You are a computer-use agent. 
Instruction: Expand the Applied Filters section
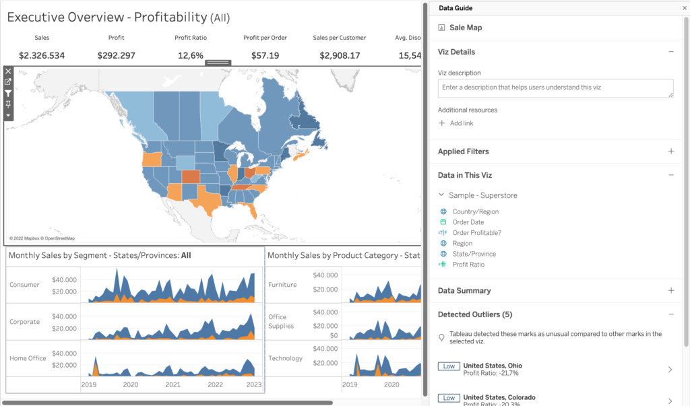(x=670, y=151)
